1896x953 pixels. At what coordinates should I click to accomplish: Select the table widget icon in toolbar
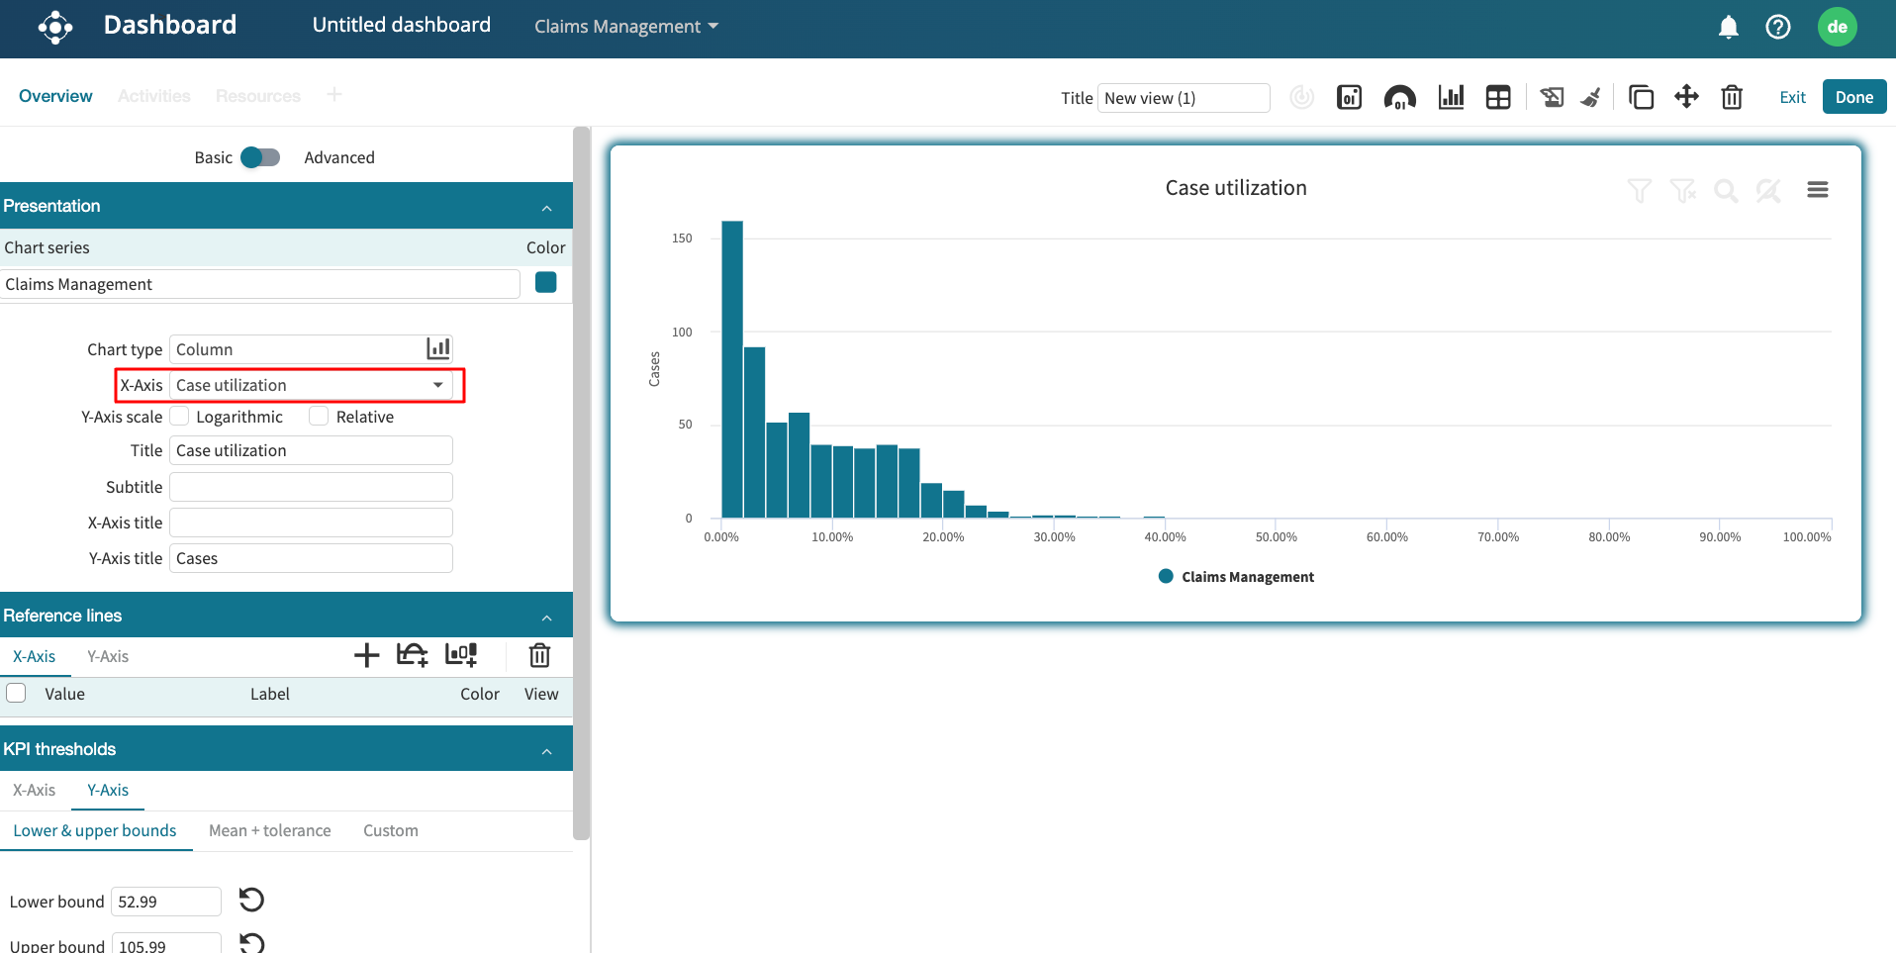pyautogui.click(x=1498, y=97)
